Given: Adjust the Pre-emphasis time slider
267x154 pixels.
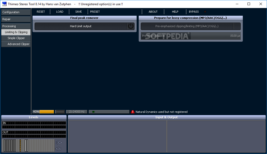Looking at the screenshot, I should (x=191, y=36).
